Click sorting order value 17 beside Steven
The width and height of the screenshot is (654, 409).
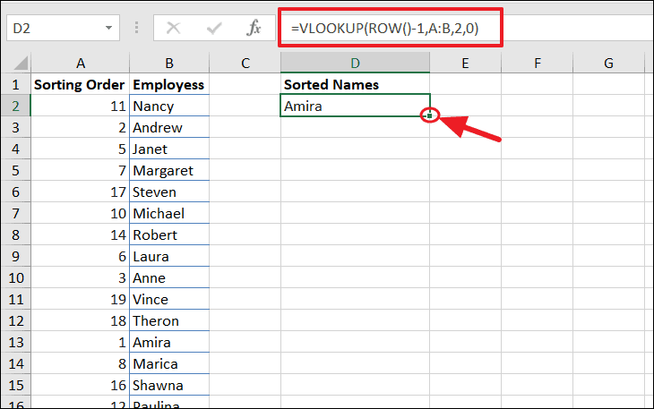(80, 192)
